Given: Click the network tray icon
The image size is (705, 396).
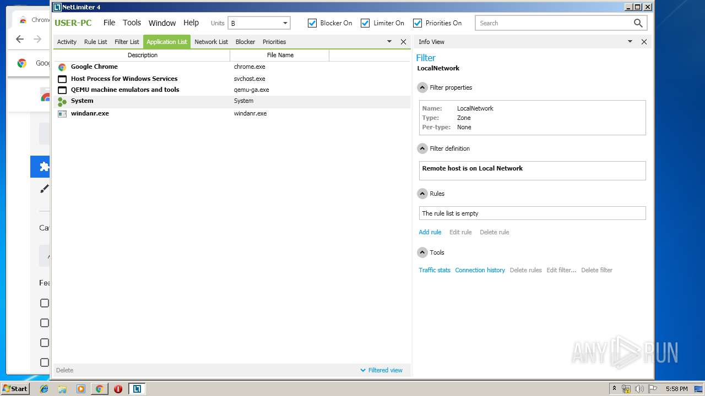Looking at the screenshot, I should (x=626, y=389).
